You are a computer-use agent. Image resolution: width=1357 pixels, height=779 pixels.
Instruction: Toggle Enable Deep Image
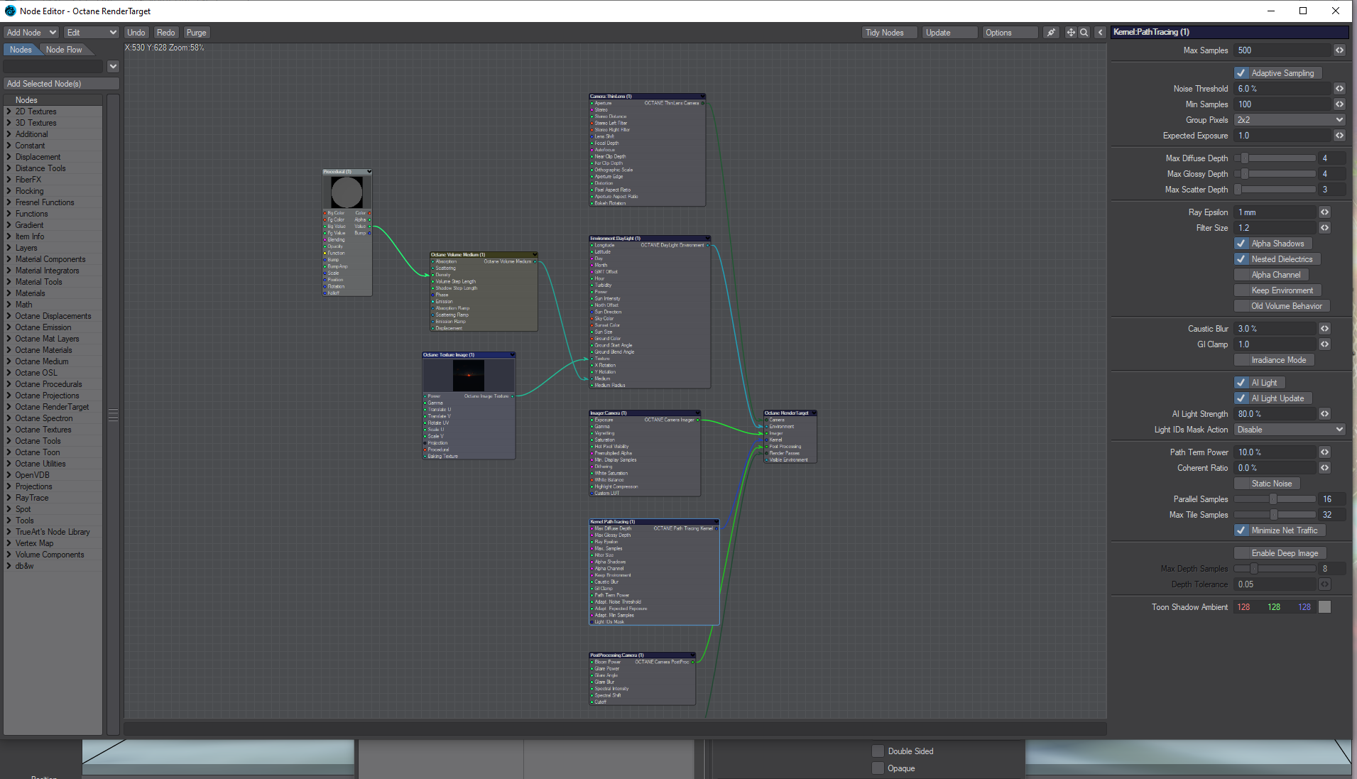point(1280,553)
